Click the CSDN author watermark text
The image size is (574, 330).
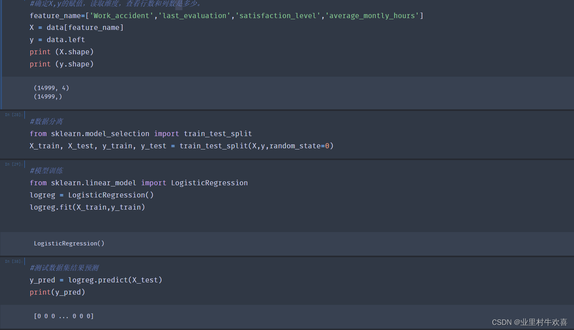[x=529, y=322]
